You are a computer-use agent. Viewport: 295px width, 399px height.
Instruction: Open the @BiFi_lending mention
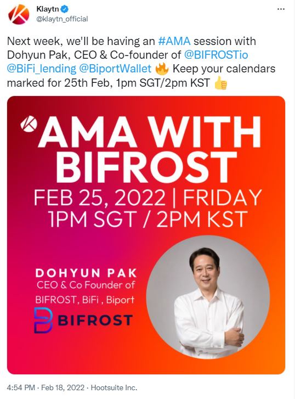(x=42, y=69)
